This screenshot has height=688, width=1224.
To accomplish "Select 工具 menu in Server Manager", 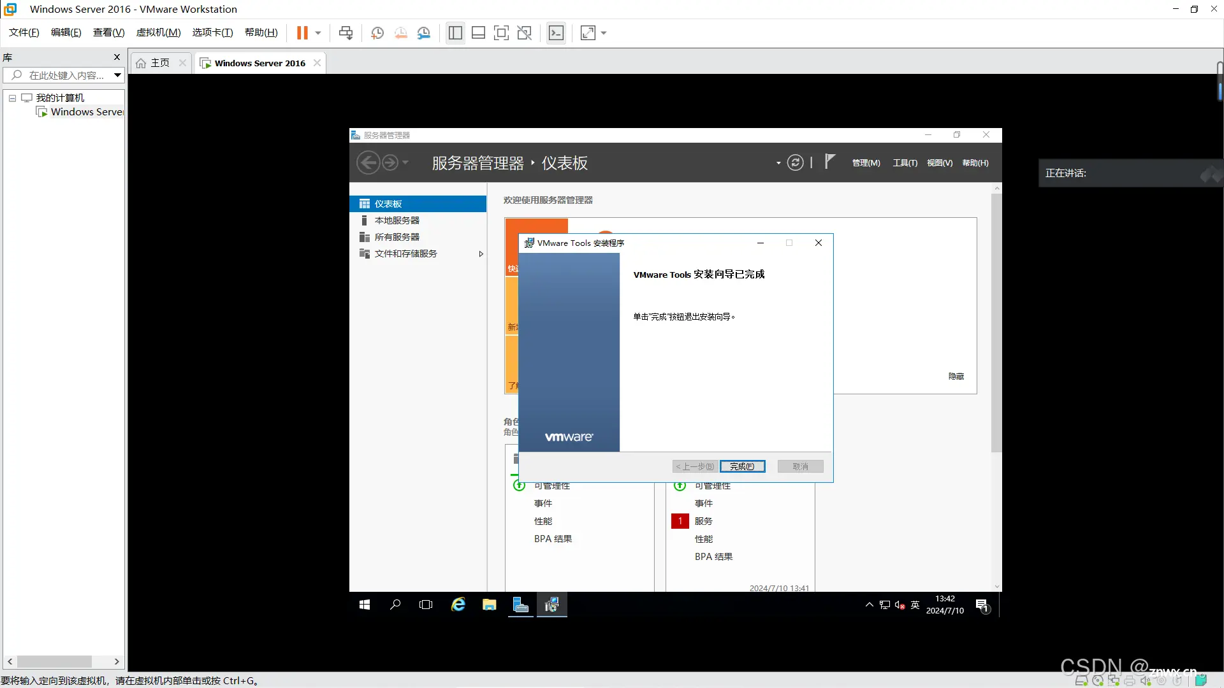I will coord(905,162).
